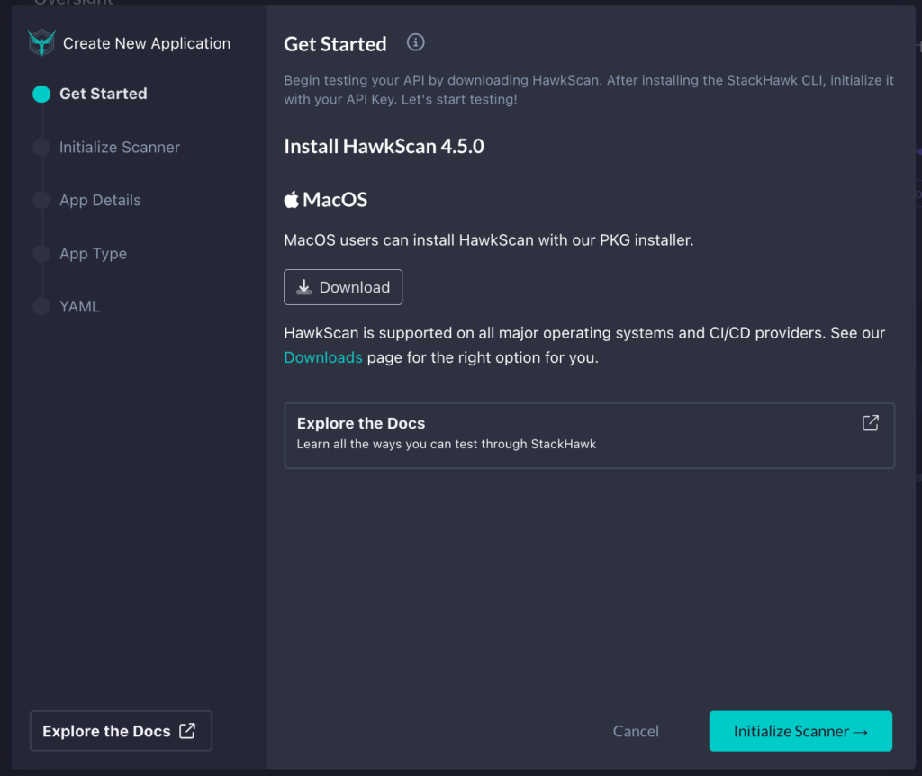Click the green completed Get Started step indicator
922x776 pixels.
(x=41, y=93)
